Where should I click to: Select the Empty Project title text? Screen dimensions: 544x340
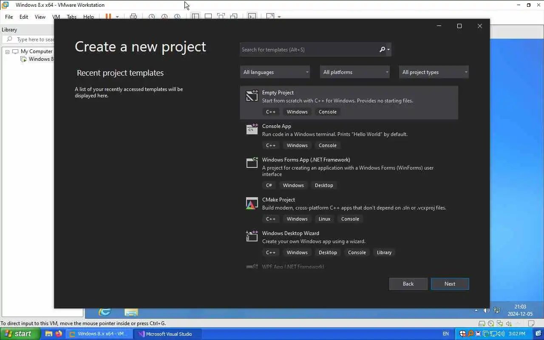278,93
